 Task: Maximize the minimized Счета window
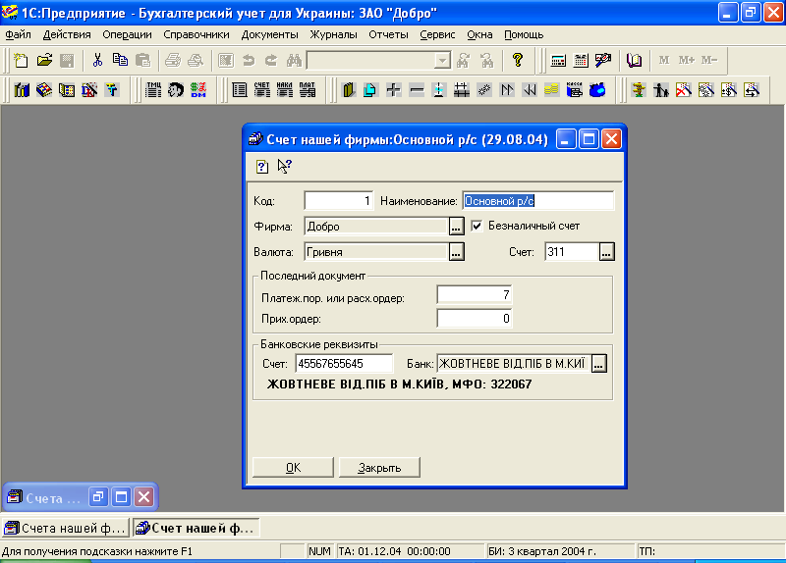tap(121, 497)
